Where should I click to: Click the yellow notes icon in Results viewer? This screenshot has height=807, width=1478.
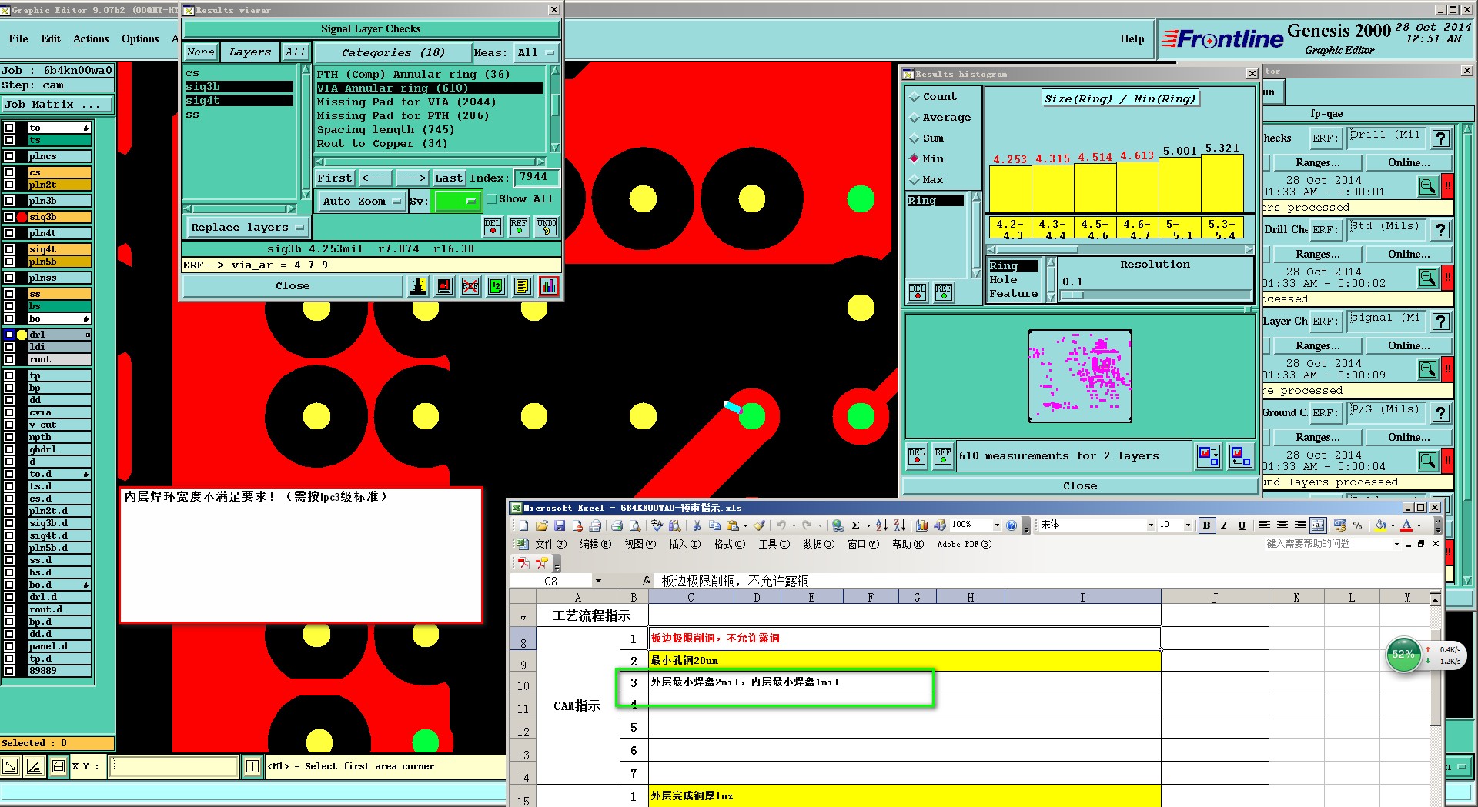(x=523, y=286)
